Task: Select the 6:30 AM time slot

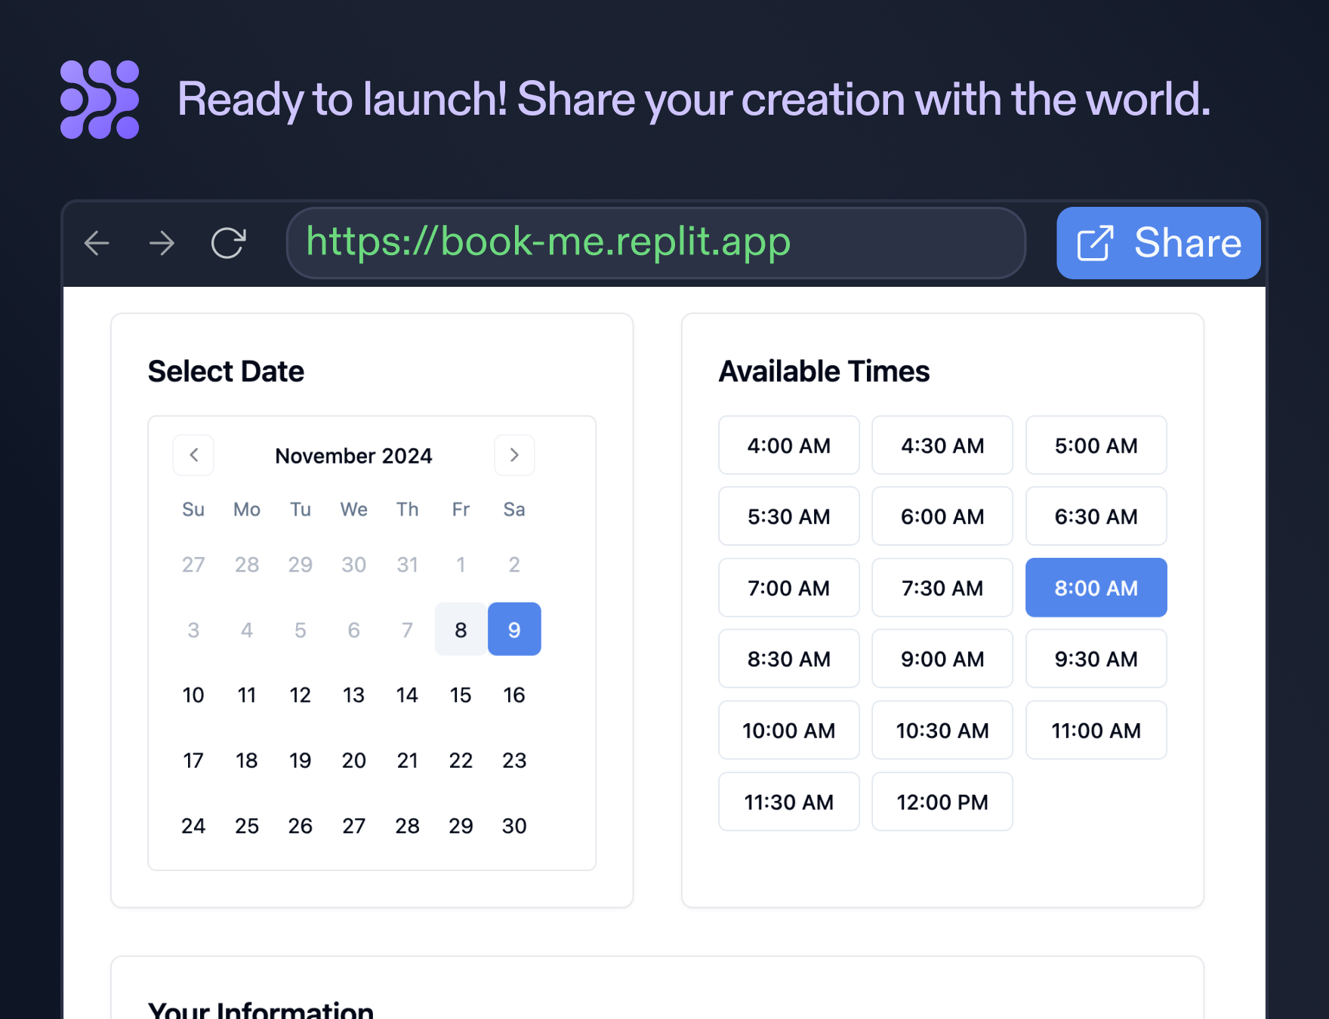Action: [x=1096, y=516]
